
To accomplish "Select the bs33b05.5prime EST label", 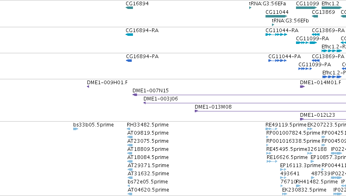I will click(94, 125).
